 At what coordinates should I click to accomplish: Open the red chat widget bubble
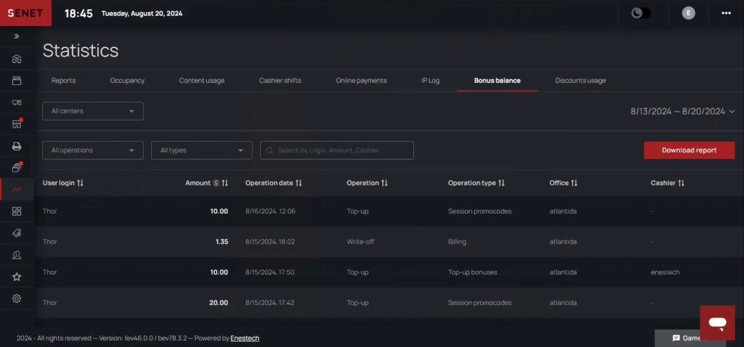(x=717, y=323)
